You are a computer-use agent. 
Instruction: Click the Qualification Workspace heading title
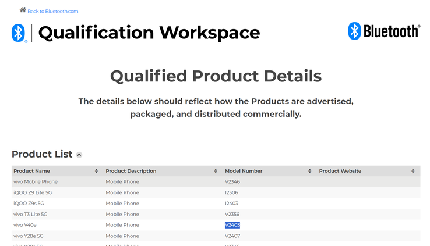(x=149, y=33)
